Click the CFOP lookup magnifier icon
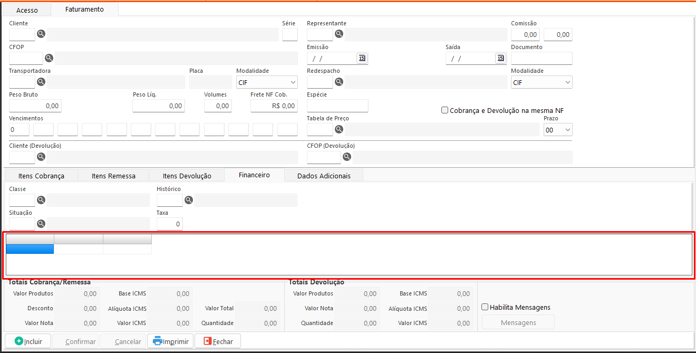Image resolution: width=696 pixels, height=353 pixels. [x=49, y=58]
